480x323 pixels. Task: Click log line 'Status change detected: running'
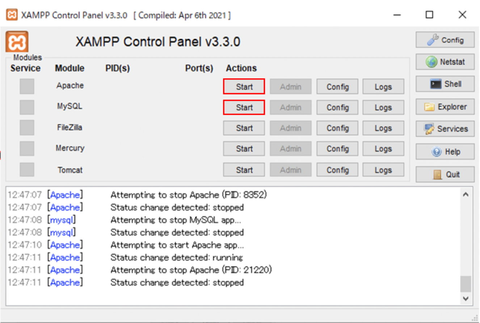[x=177, y=257]
